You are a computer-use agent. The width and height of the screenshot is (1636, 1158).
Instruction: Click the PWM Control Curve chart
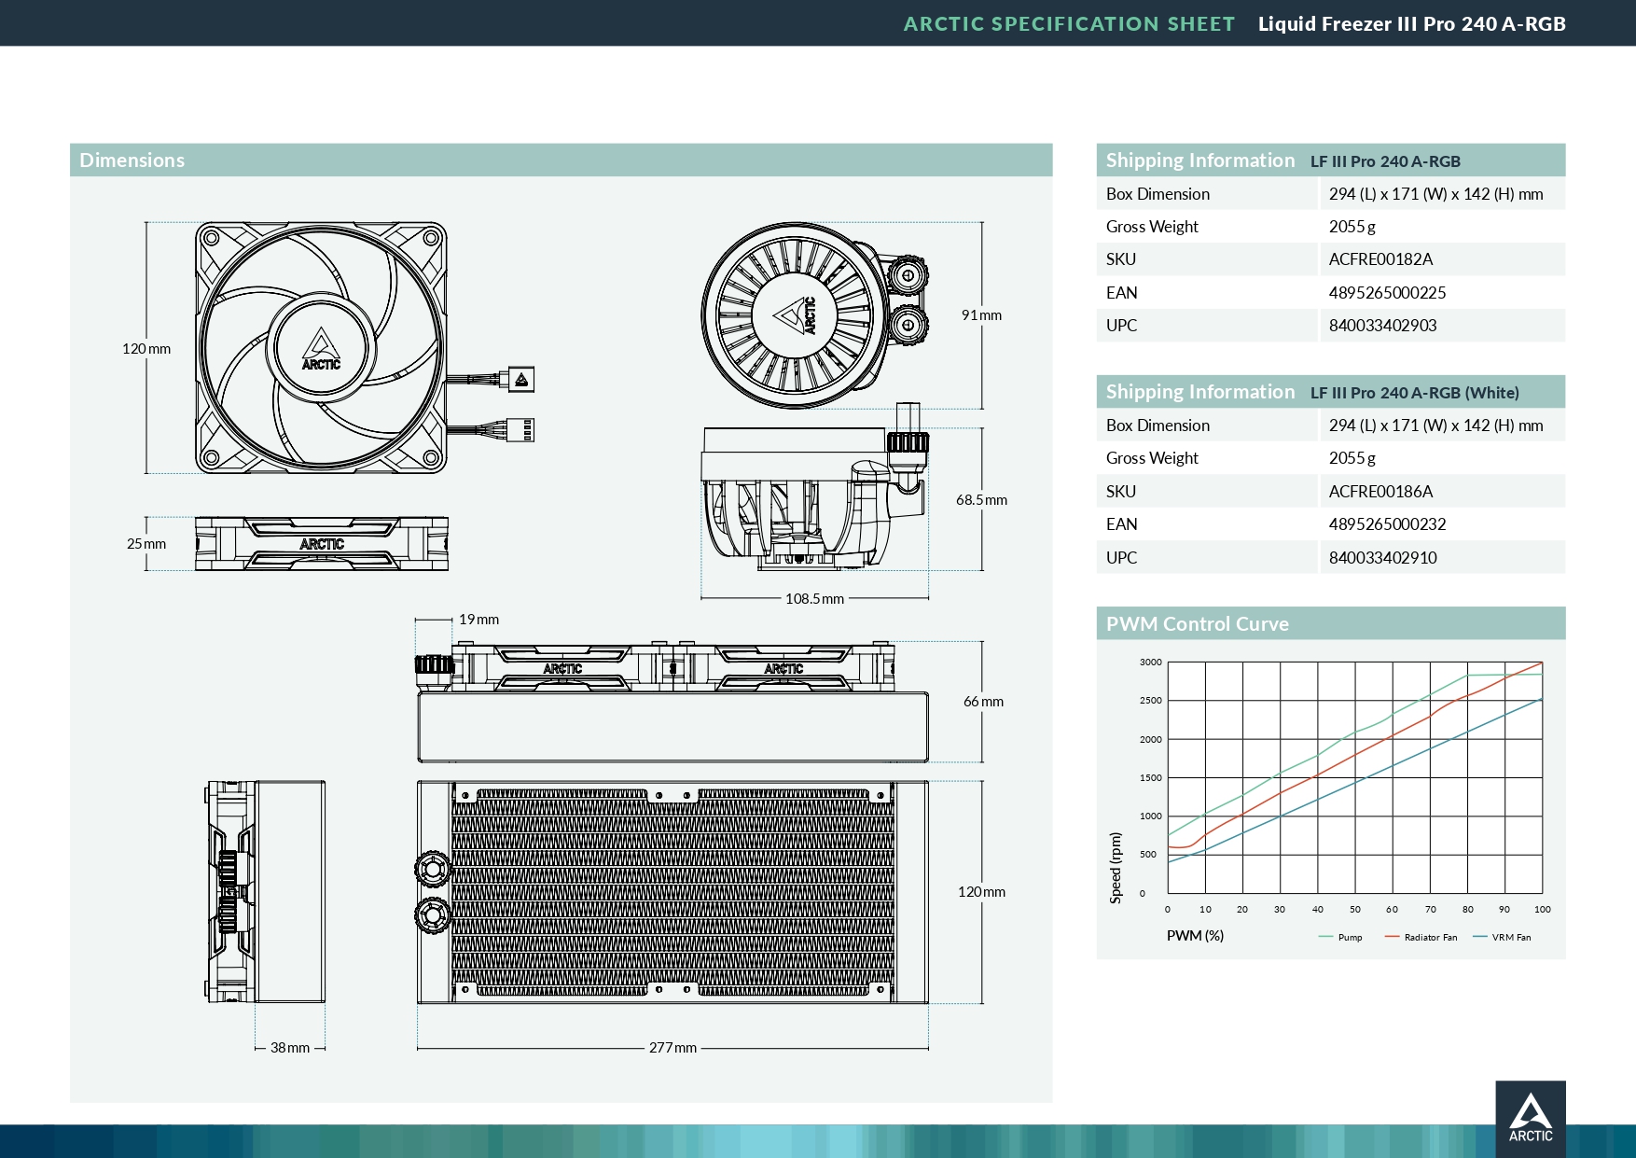1354,777
